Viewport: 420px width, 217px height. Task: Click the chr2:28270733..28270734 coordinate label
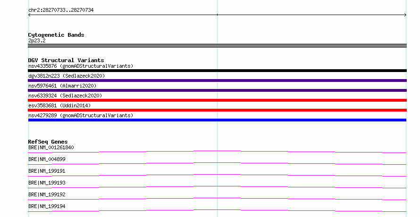pyautogui.click(x=61, y=10)
